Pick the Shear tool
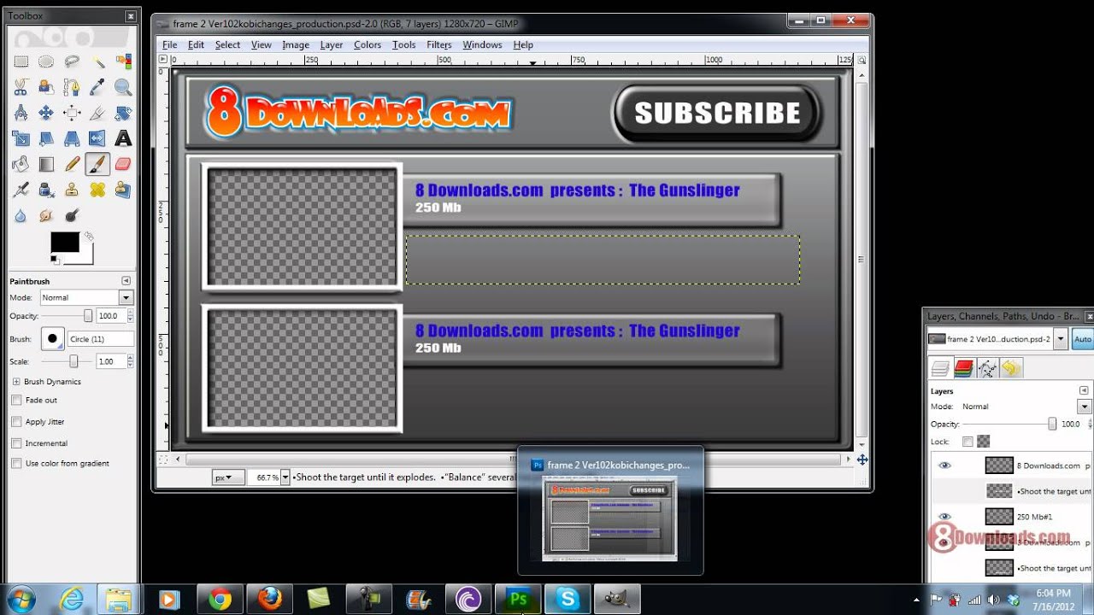 pyautogui.click(x=46, y=138)
